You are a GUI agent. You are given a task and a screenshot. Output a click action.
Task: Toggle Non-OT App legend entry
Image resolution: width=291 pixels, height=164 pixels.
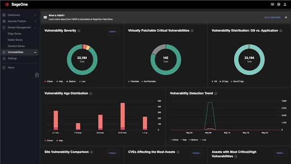[237, 82]
